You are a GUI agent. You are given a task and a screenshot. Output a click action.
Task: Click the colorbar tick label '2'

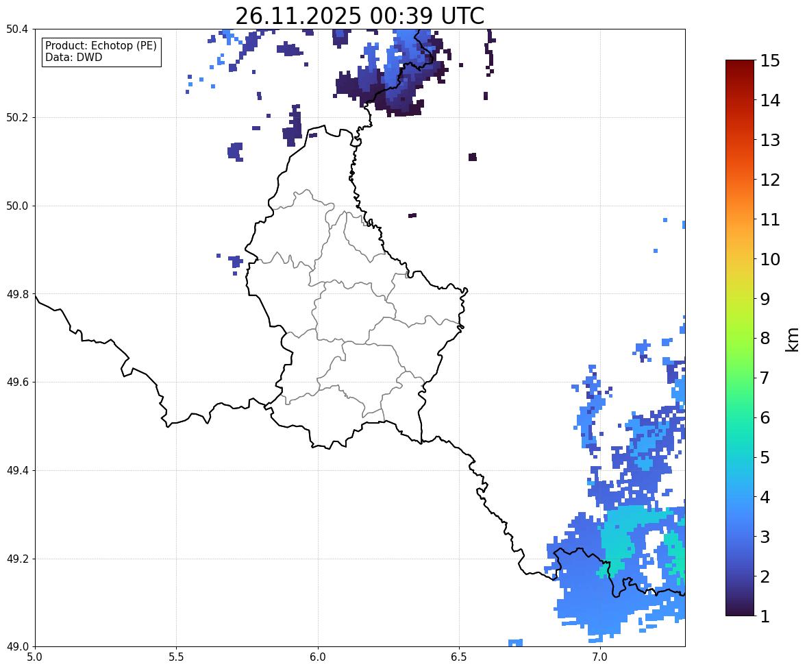(x=765, y=576)
